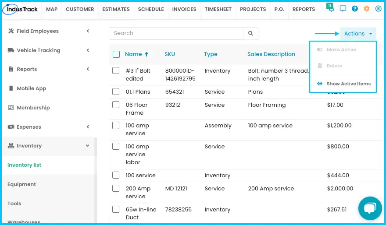
Task: Click the Vehicle Tracking truck icon
Action: tap(11, 50)
